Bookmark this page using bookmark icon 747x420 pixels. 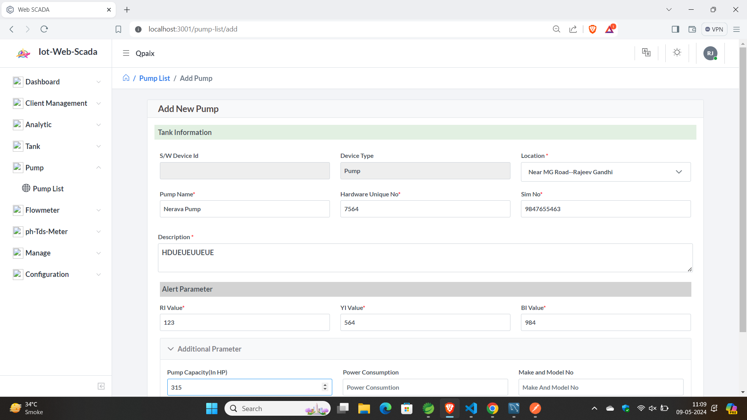coord(118,29)
